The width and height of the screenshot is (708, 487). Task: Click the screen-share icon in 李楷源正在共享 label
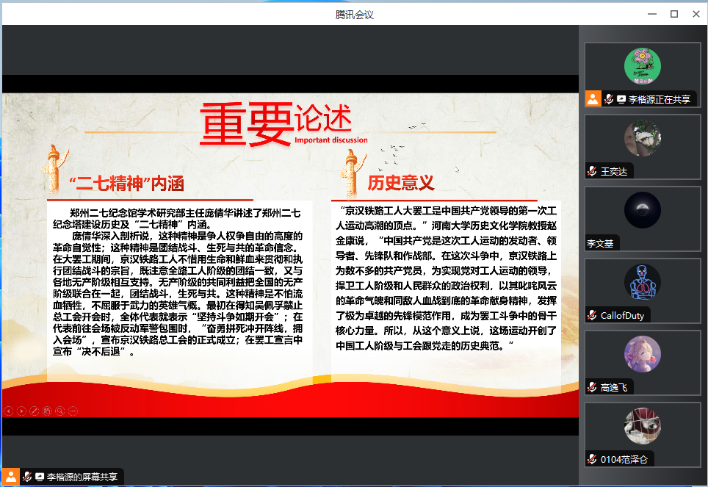[621, 99]
